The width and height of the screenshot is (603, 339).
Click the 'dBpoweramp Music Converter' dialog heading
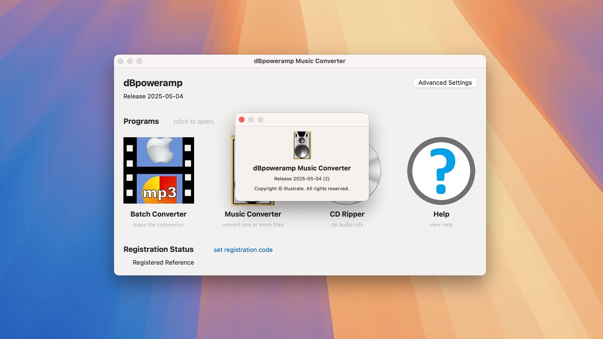(x=302, y=168)
